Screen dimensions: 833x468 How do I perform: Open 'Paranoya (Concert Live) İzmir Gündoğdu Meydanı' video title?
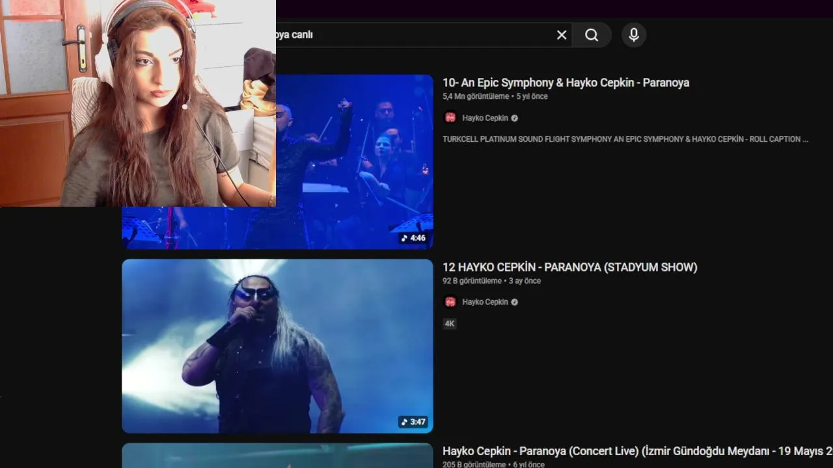click(637, 451)
